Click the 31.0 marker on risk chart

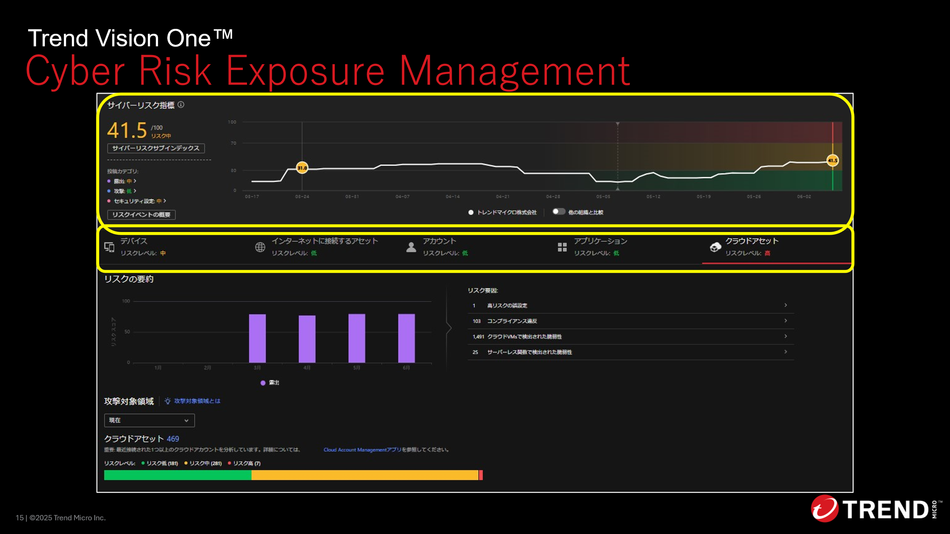[302, 167]
